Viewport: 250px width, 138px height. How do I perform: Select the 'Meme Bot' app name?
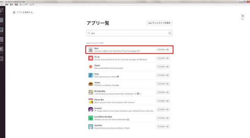pos(99,100)
